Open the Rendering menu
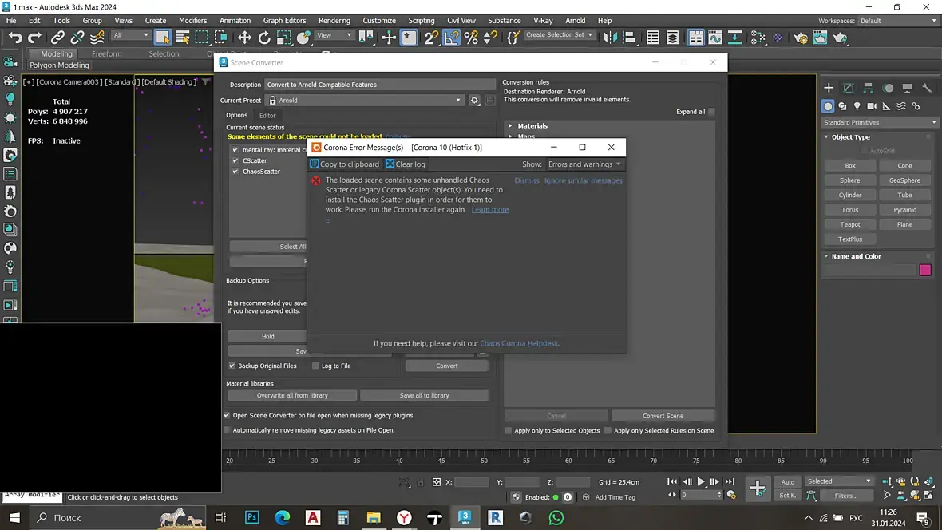Viewport: 942px width, 530px height. [334, 21]
